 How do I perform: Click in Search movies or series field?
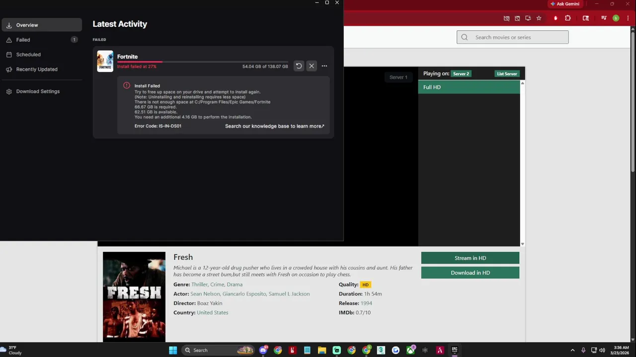[x=512, y=37]
